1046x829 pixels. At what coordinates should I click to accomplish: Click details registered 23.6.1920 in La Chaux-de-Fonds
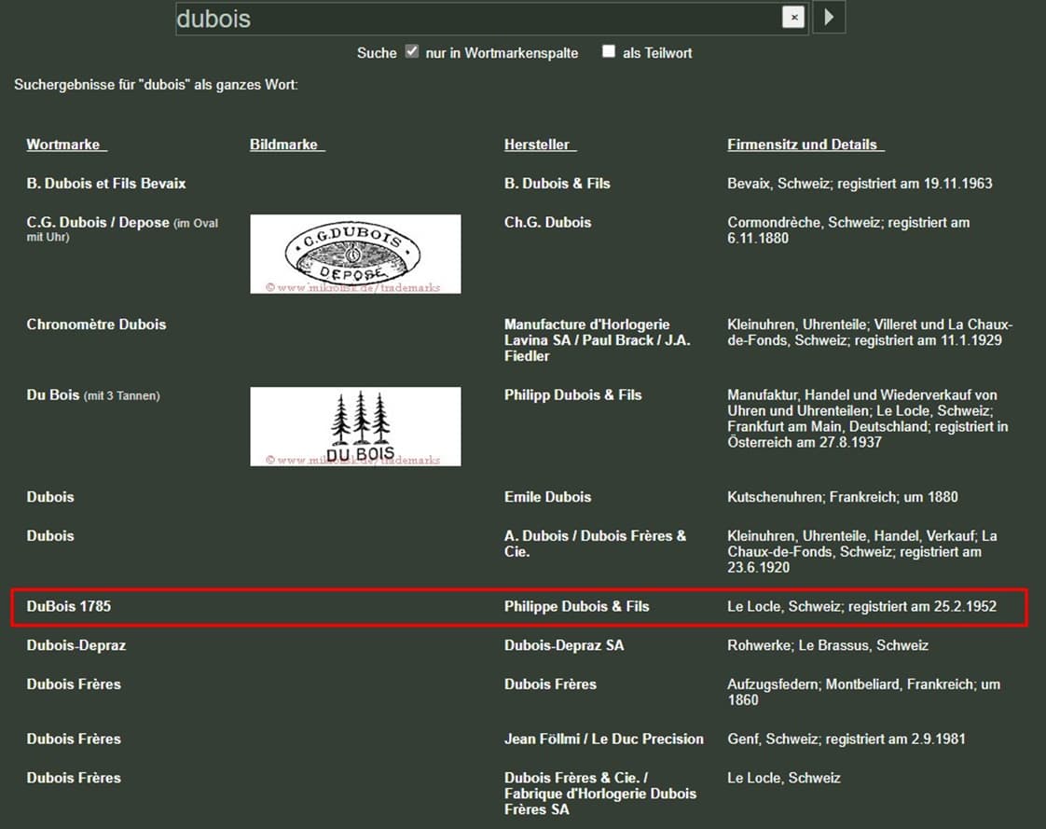[x=862, y=552]
